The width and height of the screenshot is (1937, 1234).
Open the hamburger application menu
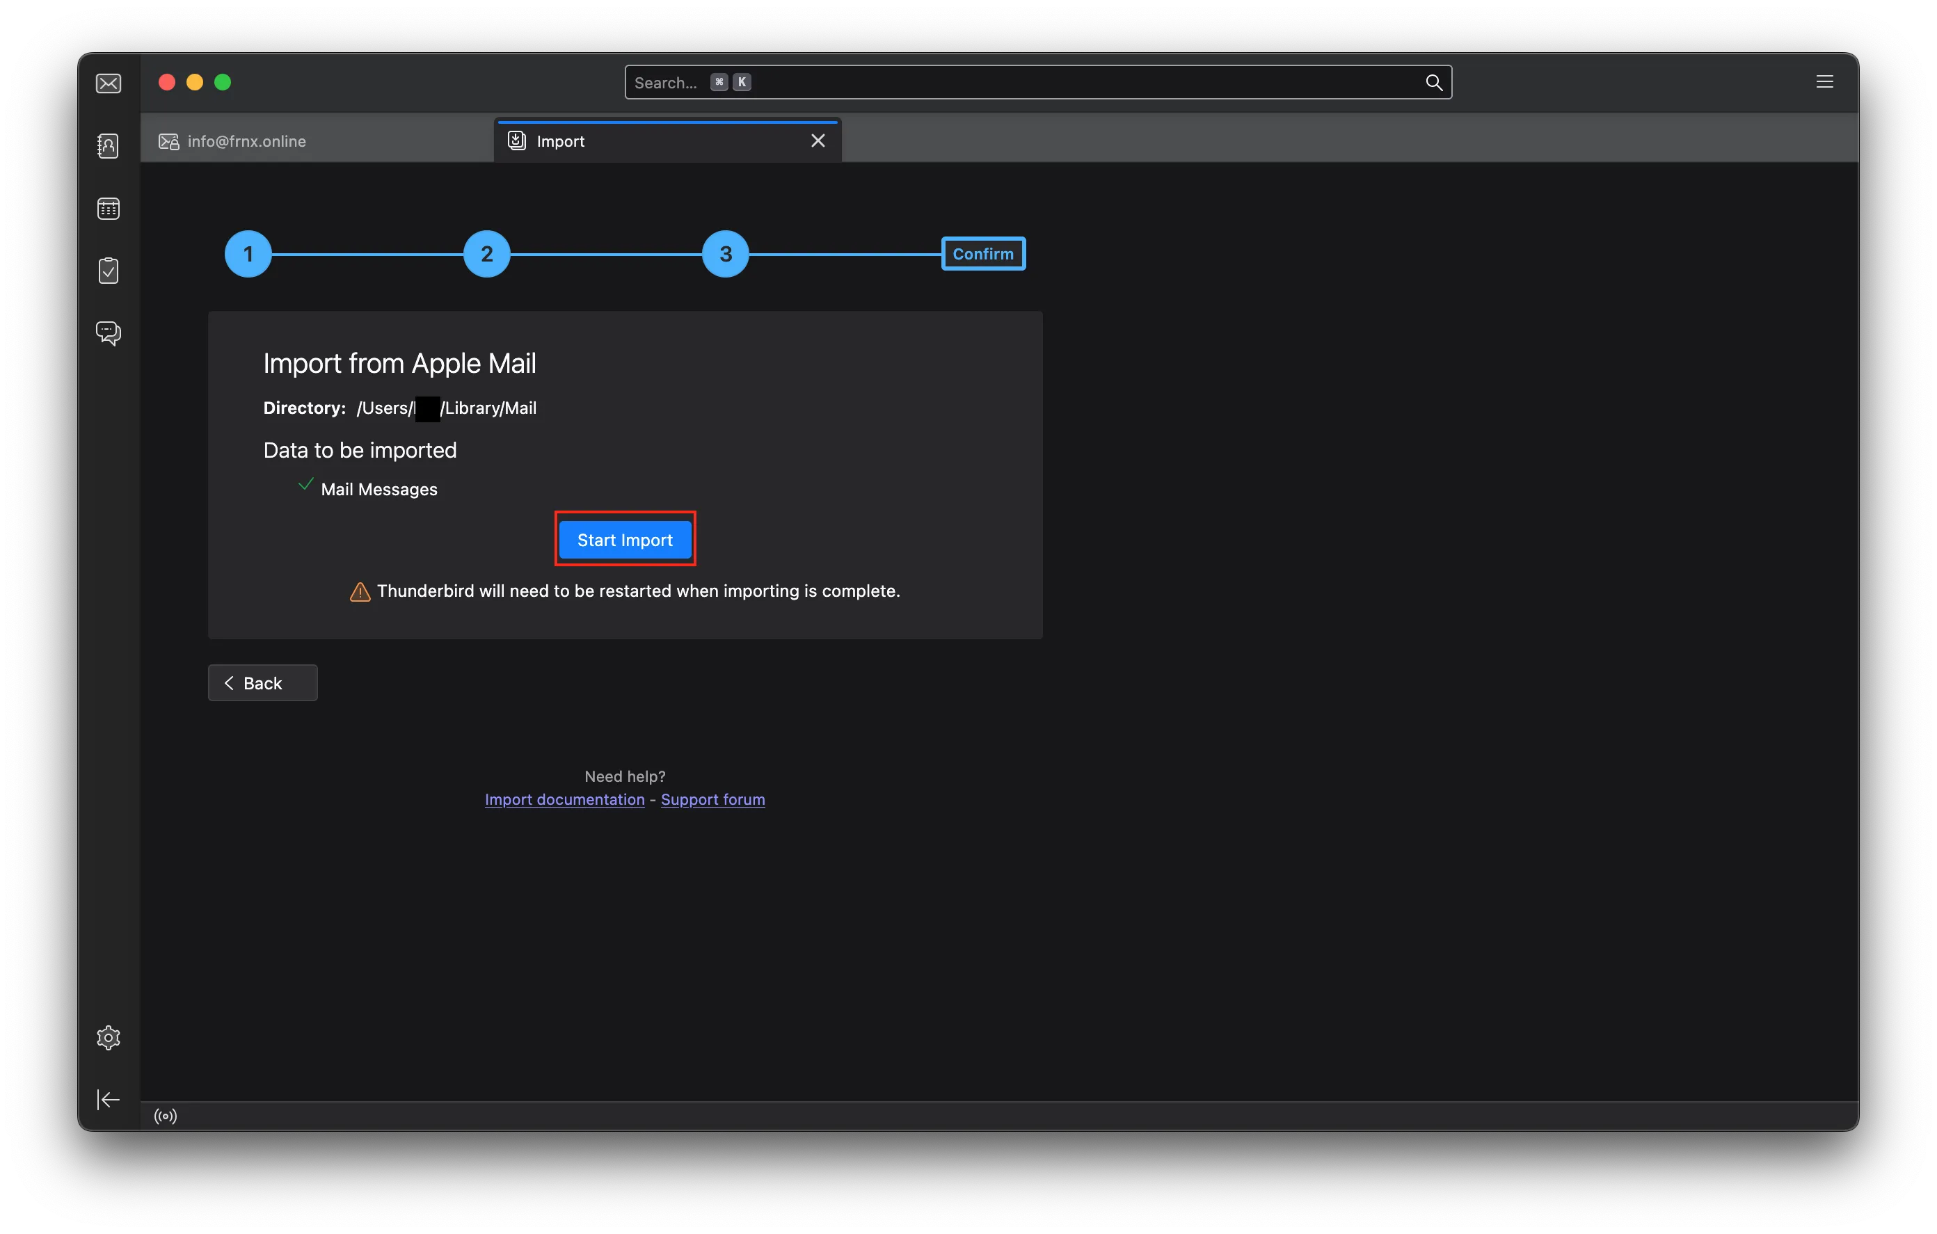(1824, 81)
